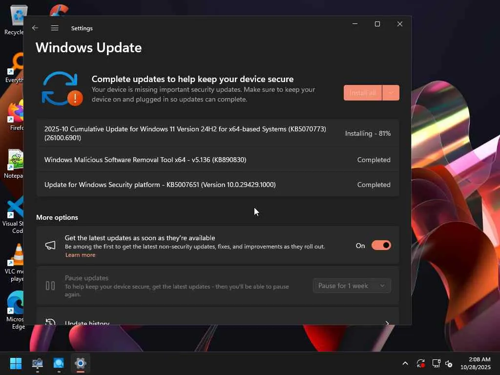Open the Pause for 1 week dropdown
This screenshot has width=500, height=375.
352,286
